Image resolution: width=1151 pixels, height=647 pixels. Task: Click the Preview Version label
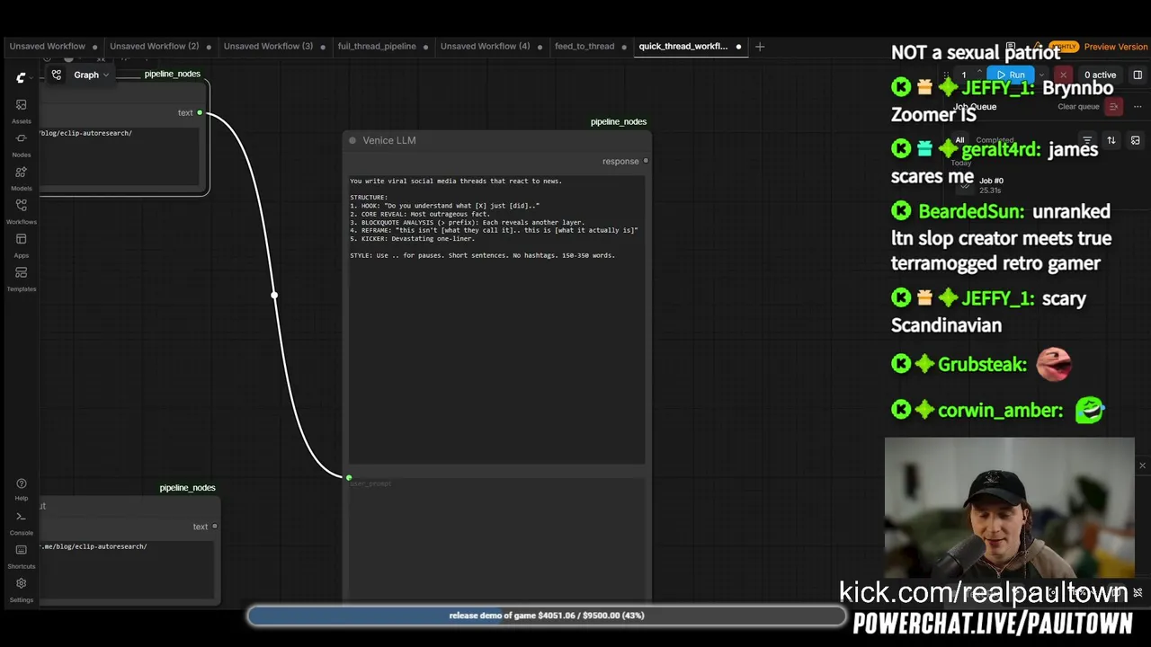point(1115,47)
